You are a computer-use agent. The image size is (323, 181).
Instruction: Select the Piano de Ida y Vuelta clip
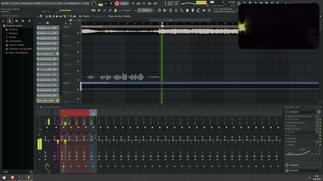point(48,101)
